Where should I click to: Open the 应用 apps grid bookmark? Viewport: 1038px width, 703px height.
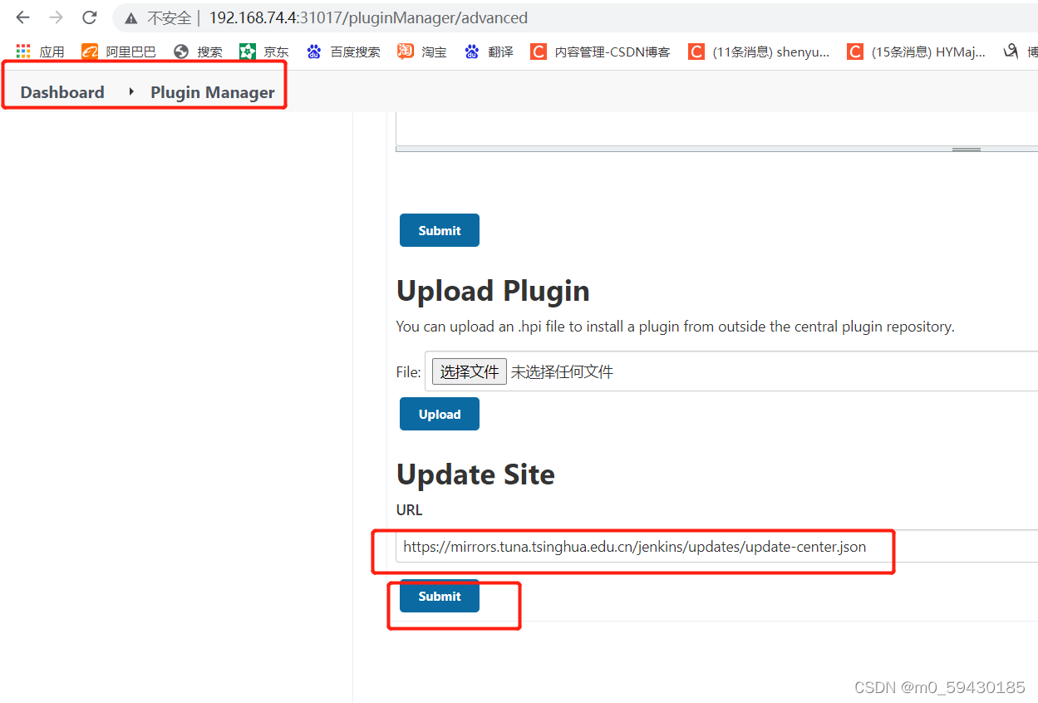pyautogui.click(x=40, y=52)
